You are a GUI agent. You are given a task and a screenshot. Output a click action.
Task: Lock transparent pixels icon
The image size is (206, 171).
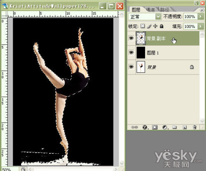pyautogui.click(x=143, y=26)
